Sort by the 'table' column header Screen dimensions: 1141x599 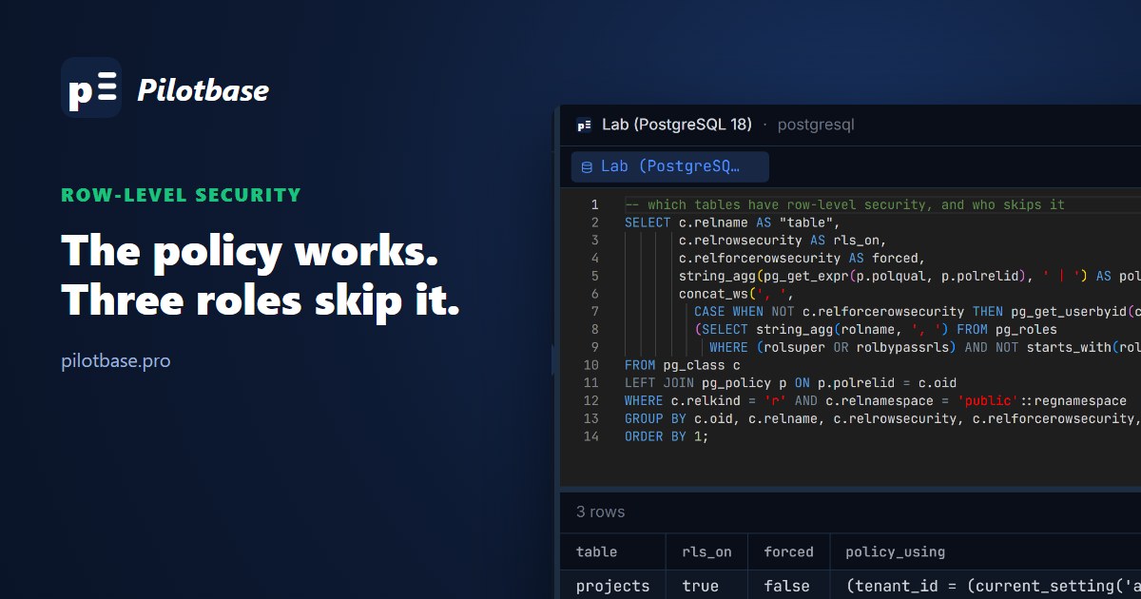point(612,551)
